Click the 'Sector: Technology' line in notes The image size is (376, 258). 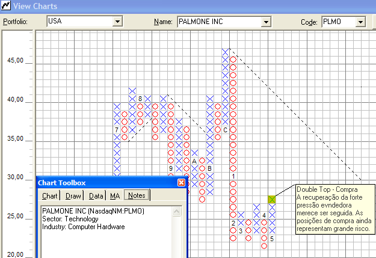coord(70,219)
